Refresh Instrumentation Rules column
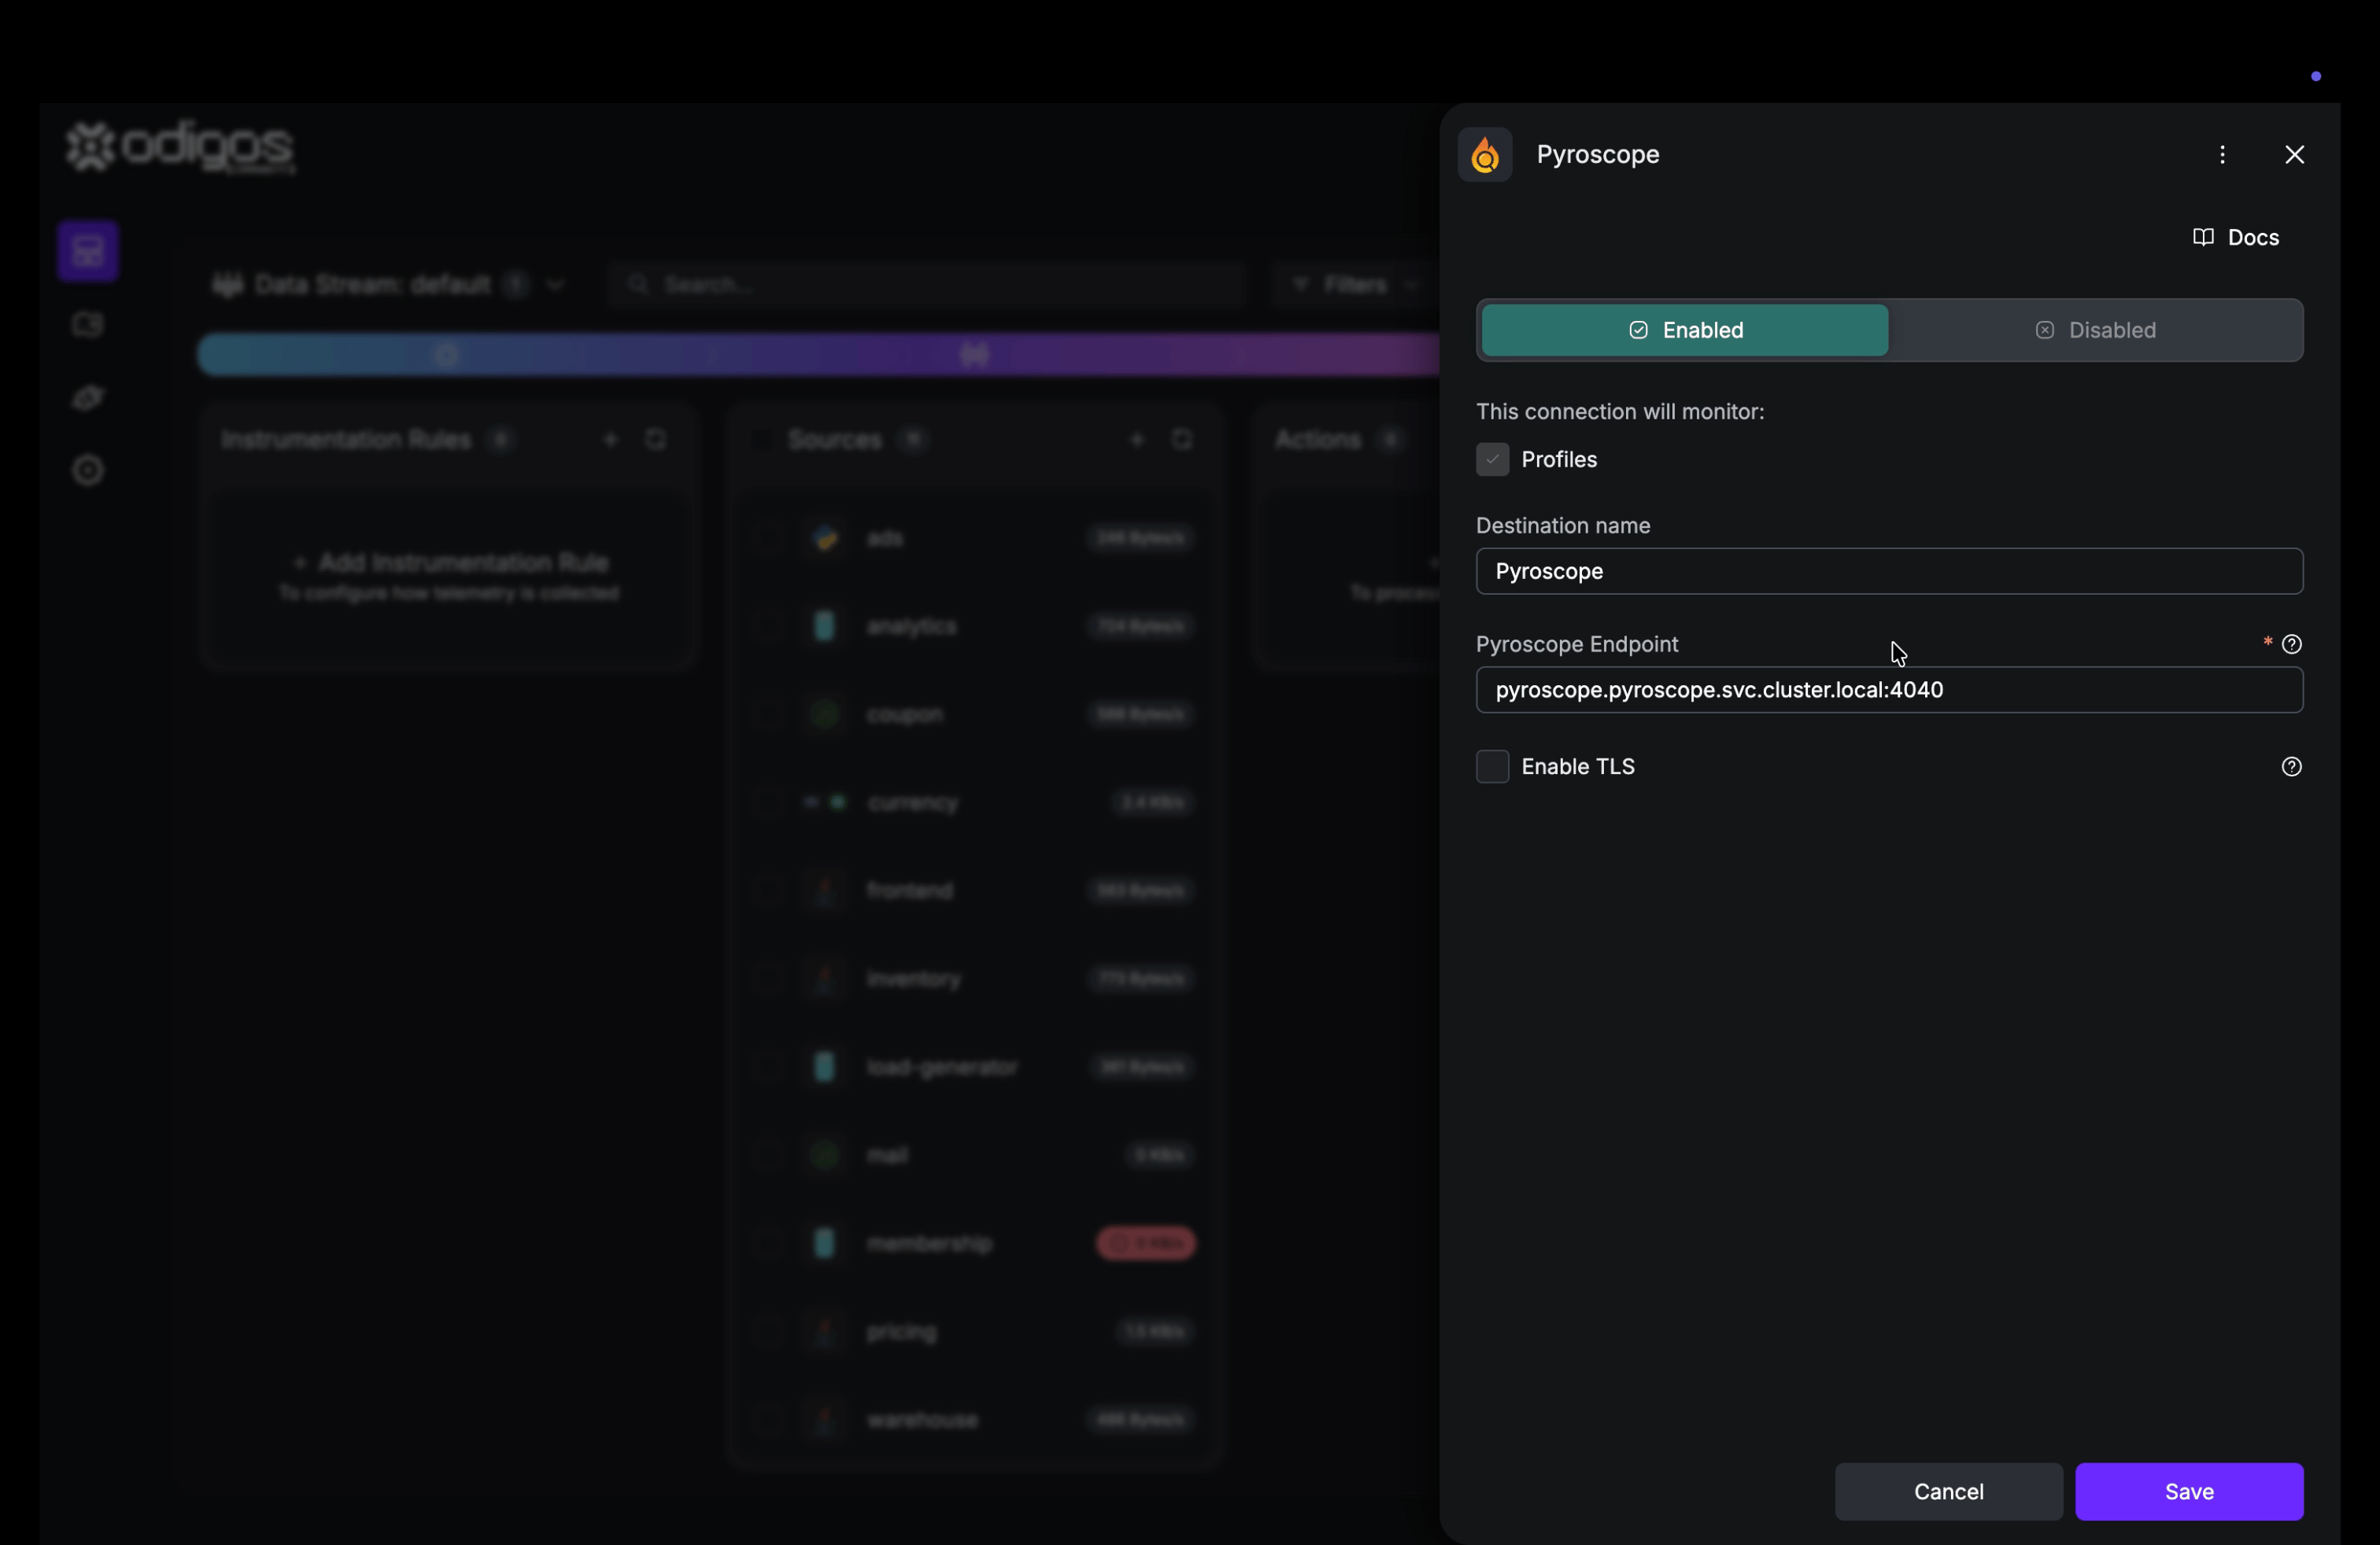Image resolution: width=2380 pixels, height=1545 pixels. point(655,440)
